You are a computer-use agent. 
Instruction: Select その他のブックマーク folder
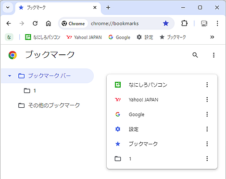point(49,105)
